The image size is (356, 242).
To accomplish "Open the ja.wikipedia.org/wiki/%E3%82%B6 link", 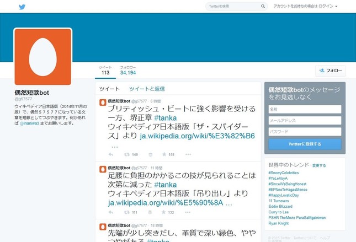I will tap(197, 136).
